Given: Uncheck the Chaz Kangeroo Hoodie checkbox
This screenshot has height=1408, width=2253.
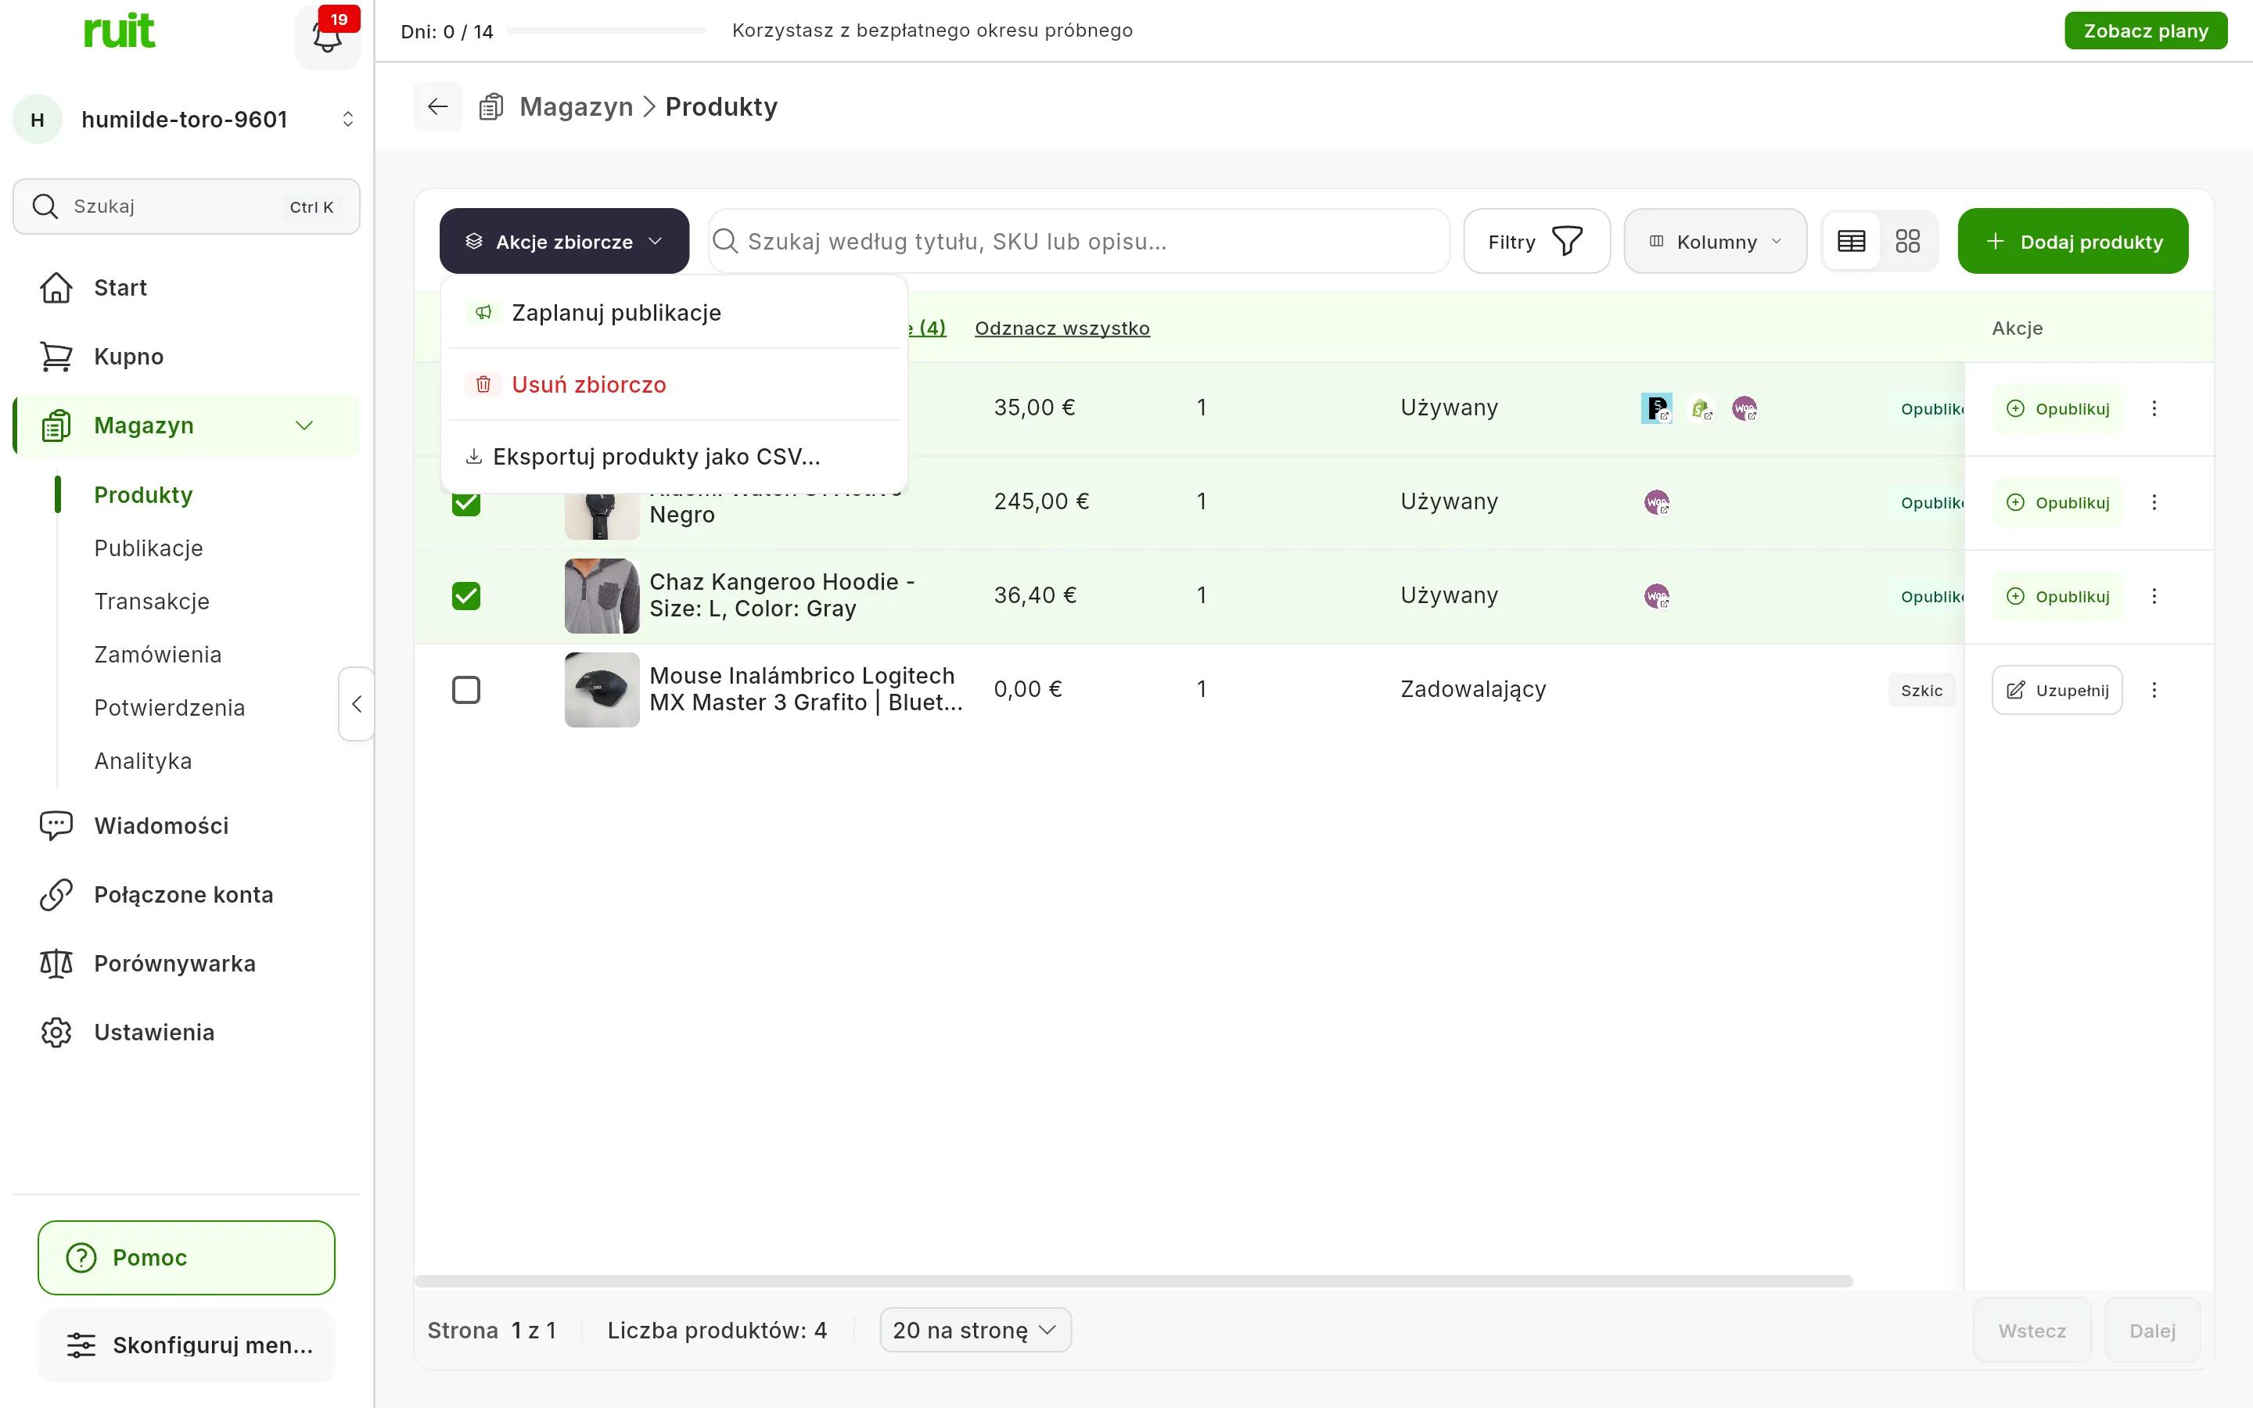Looking at the screenshot, I should point(465,596).
